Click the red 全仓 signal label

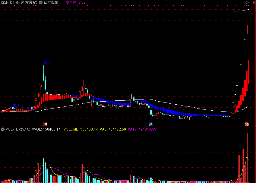(x=236, y=106)
